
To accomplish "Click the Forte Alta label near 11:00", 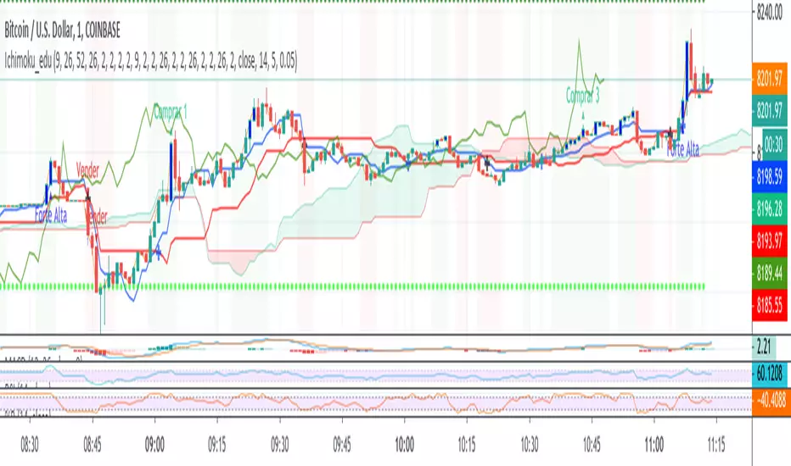I will click(683, 149).
